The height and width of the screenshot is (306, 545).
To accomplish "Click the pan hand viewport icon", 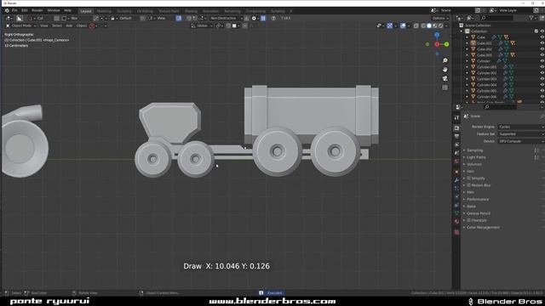I will [445, 70].
